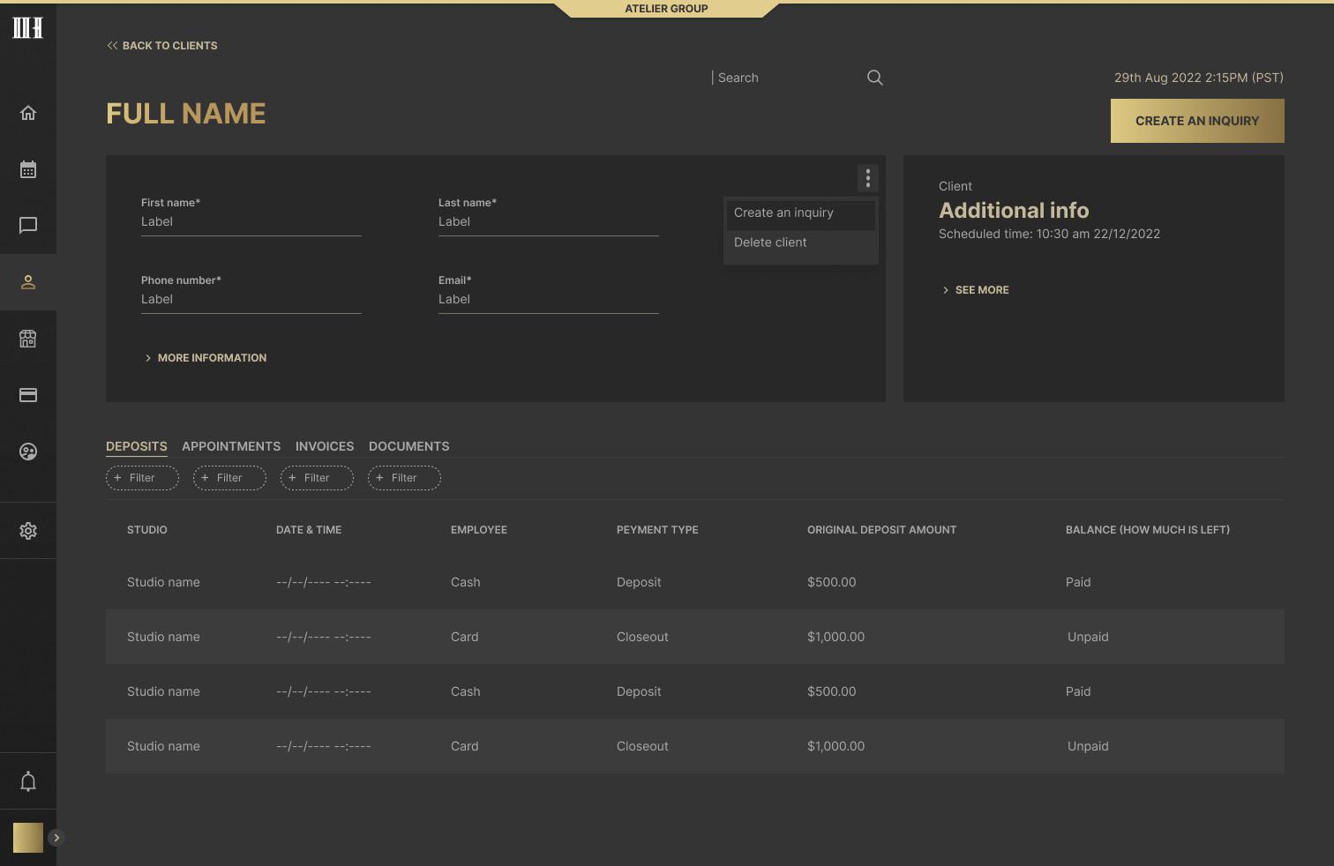Click the 'Additional info' heading
This screenshot has height=866, width=1334.
[x=1014, y=211]
